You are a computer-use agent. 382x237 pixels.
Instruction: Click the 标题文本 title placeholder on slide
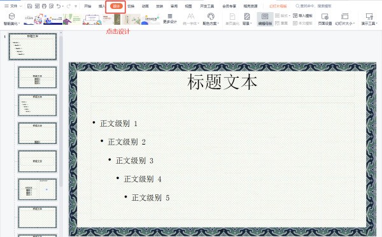pyautogui.click(x=222, y=82)
